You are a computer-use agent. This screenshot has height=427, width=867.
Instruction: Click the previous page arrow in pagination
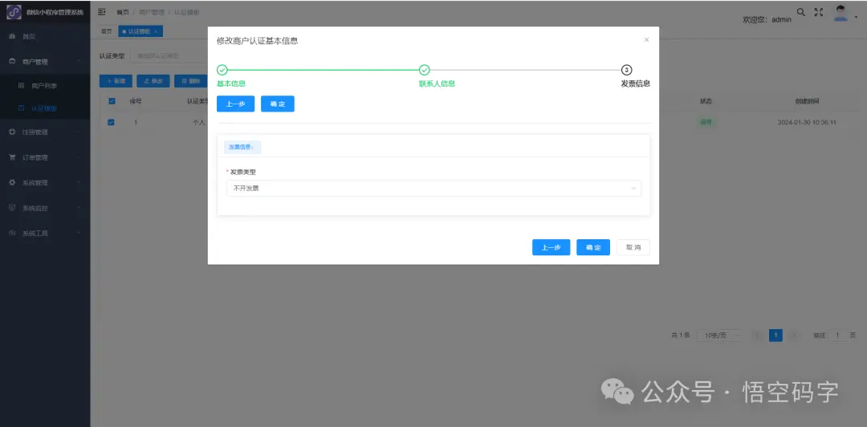757,335
